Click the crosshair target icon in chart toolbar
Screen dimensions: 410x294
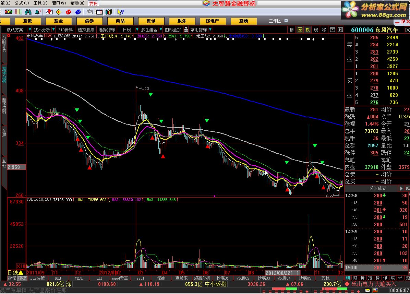tap(300, 30)
